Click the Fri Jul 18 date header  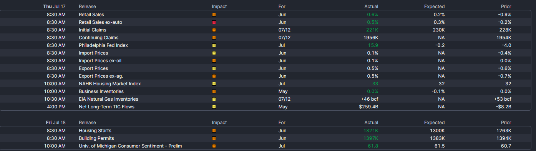(x=56, y=123)
